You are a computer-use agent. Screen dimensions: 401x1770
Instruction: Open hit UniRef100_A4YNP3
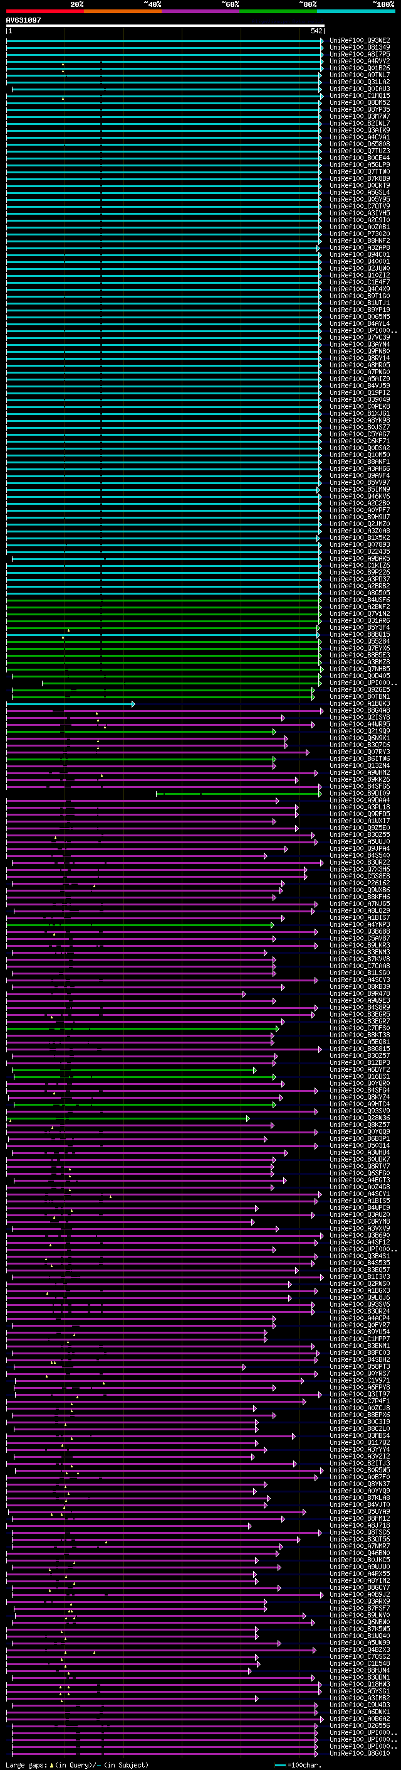360,924
